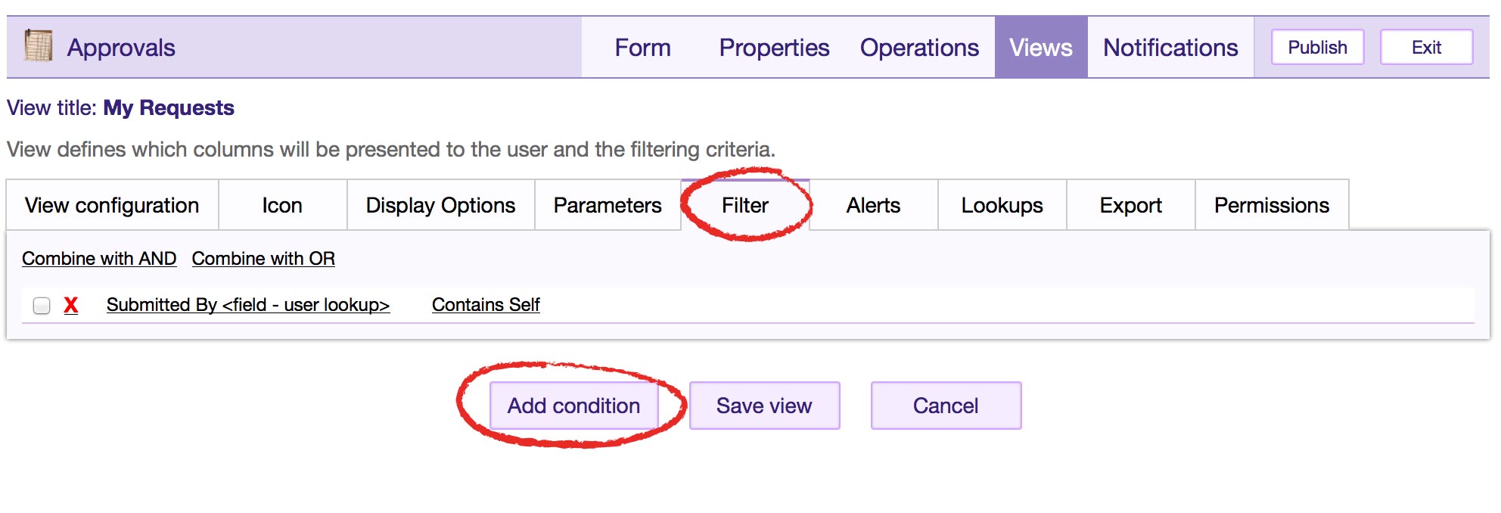Click the Save view button
1501x513 pixels.
764,406
